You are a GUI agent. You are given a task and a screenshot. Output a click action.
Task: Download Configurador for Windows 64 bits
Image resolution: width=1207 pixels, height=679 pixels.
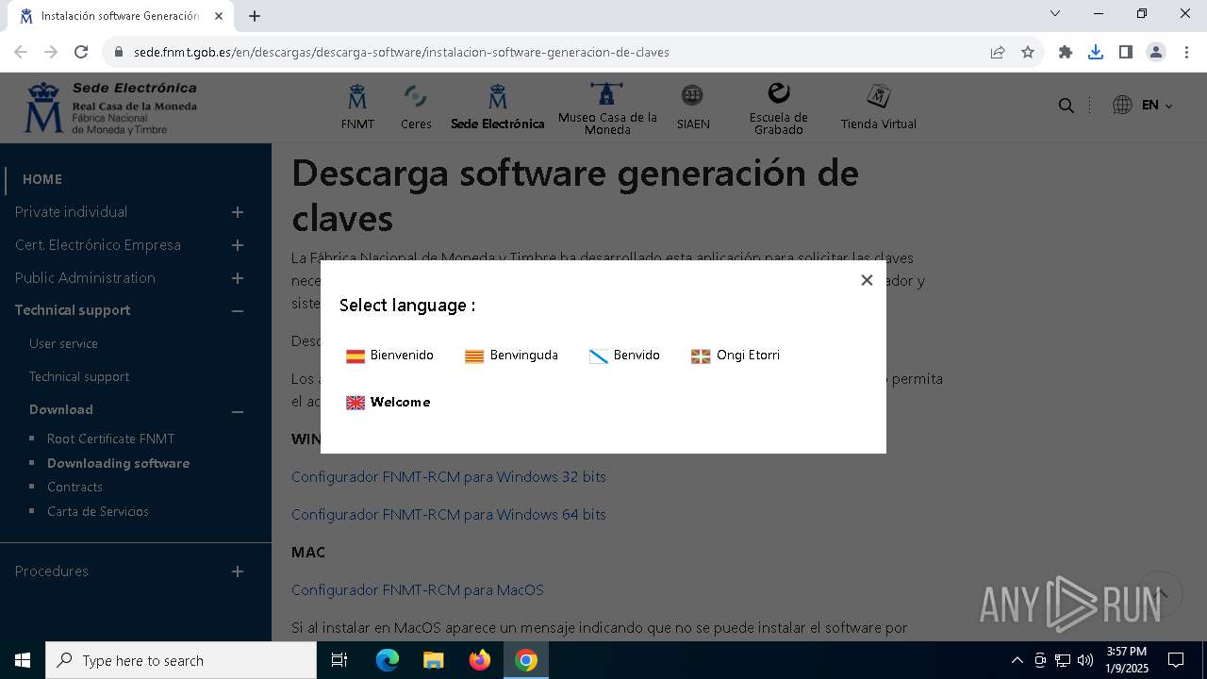(x=449, y=515)
